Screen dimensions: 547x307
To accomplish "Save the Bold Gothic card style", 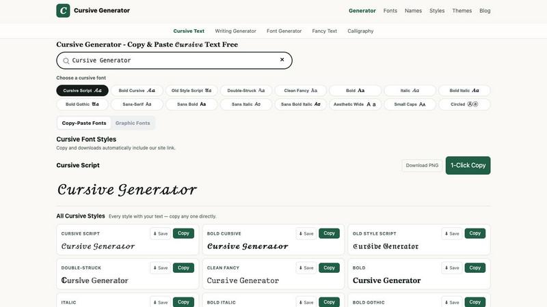I will (x=452, y=302).
